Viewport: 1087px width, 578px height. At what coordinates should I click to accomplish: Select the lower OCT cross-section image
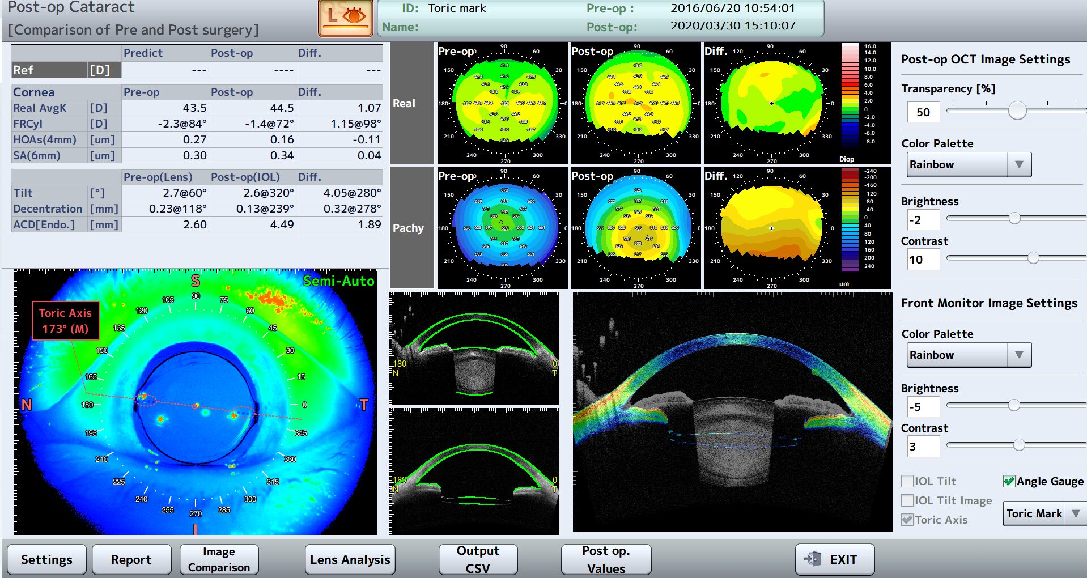(474, 471)
